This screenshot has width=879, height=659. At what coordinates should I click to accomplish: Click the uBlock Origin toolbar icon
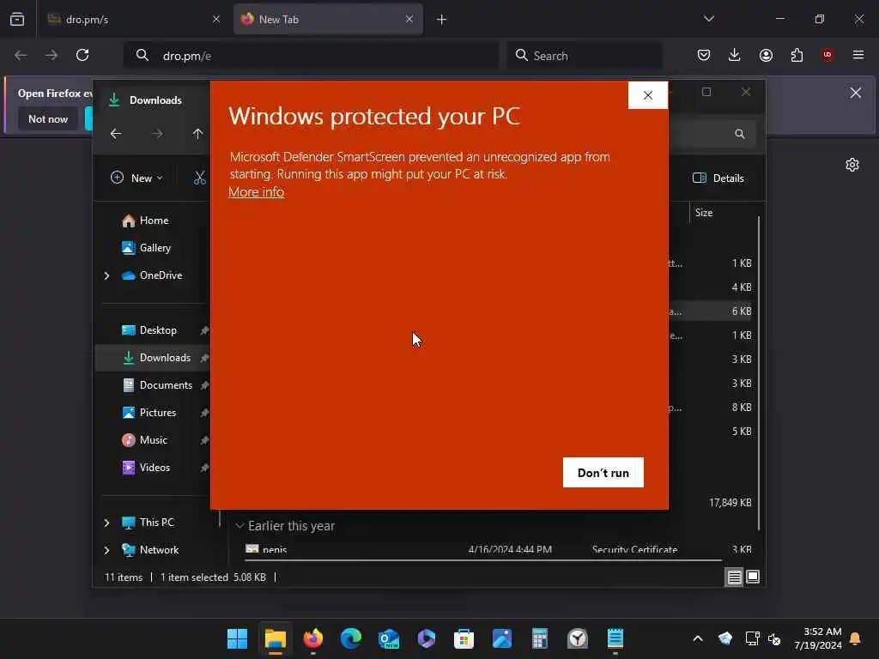pos(827,55)
